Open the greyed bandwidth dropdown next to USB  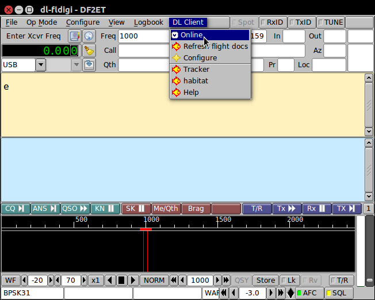click(x=76, y=65)
